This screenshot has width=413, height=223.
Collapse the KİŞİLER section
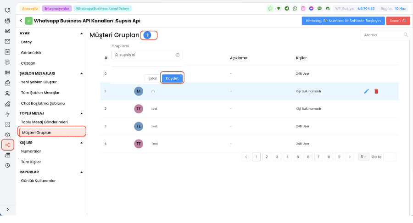81,143
